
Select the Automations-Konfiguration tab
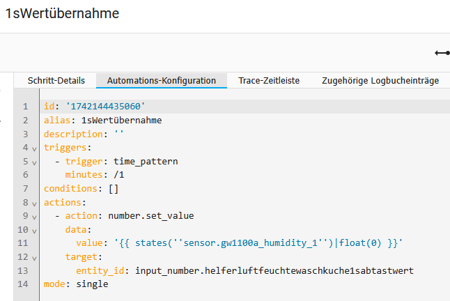click(x=162, y=81)
